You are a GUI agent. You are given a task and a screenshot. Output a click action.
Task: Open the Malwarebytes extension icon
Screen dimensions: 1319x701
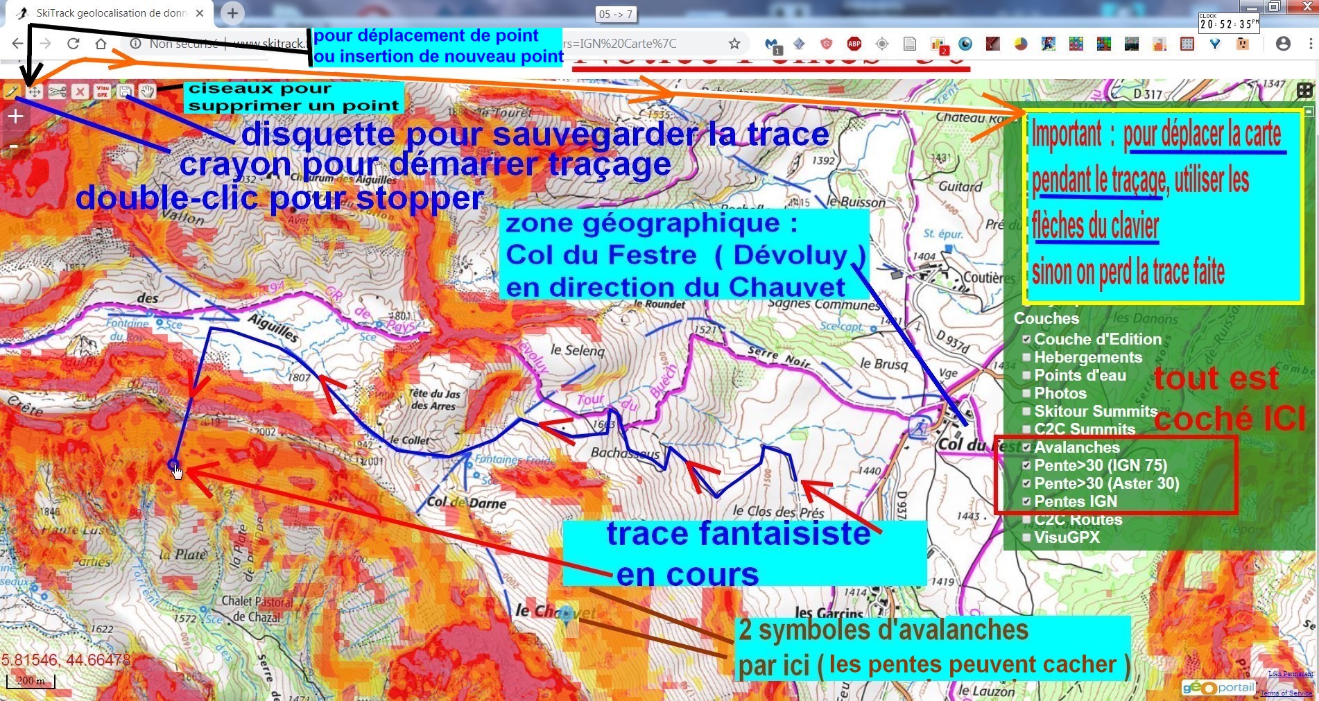tap(772, 44)
